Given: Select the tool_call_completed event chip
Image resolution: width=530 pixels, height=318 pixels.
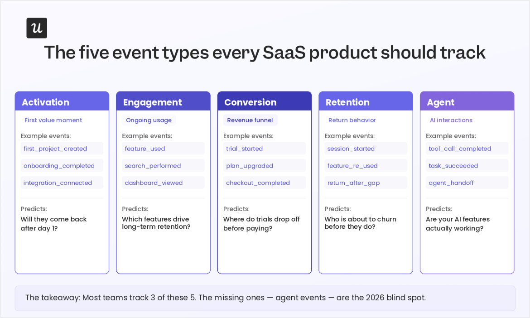Looking at the screenshot, I should pos(467,149).
